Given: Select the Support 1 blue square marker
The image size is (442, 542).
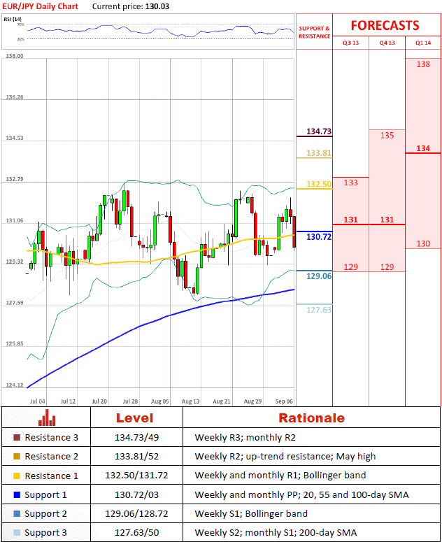Looking at the screenshot, I should pyautogui.click(x=17, y=495).
